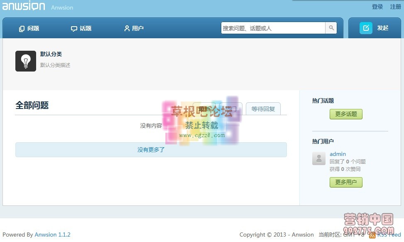Image resolution: width=404 pixels, height=242 pixels.
Task: Click the anwsion logo
Action: tap(24, 6)
